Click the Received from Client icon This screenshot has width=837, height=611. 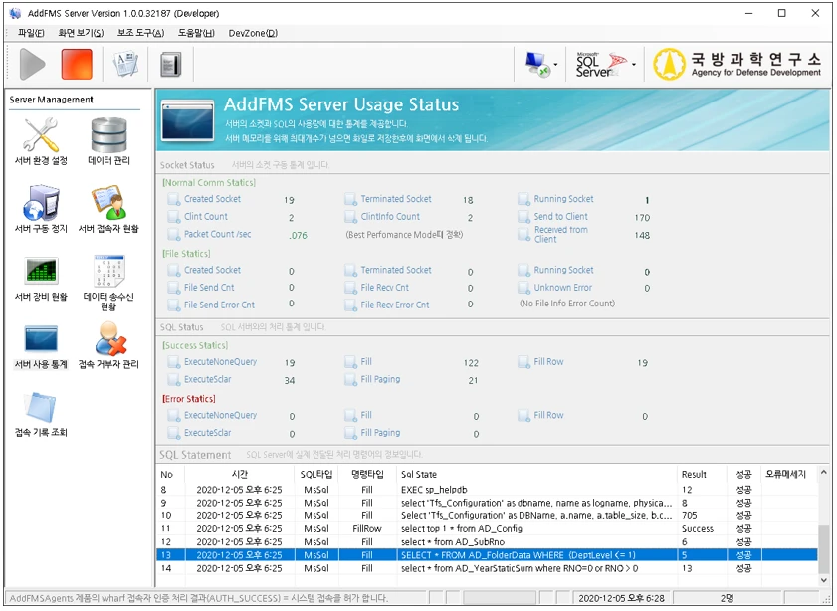pyautogui.click(x=523, y=235)
